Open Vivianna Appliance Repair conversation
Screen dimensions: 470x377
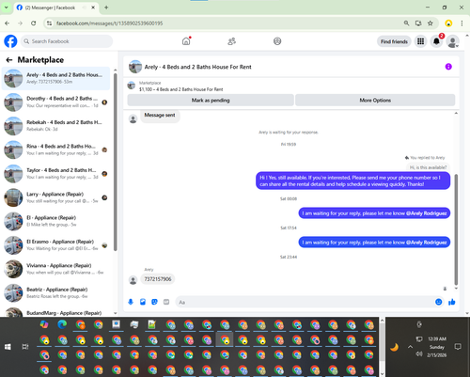point(55,269)
